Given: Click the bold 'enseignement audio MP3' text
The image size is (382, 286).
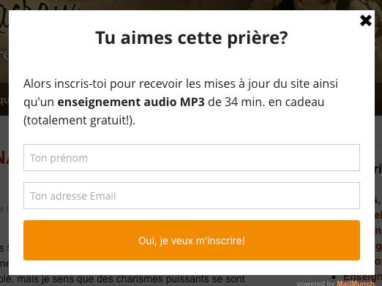Looking at the screenshot, I should [131, 102].
